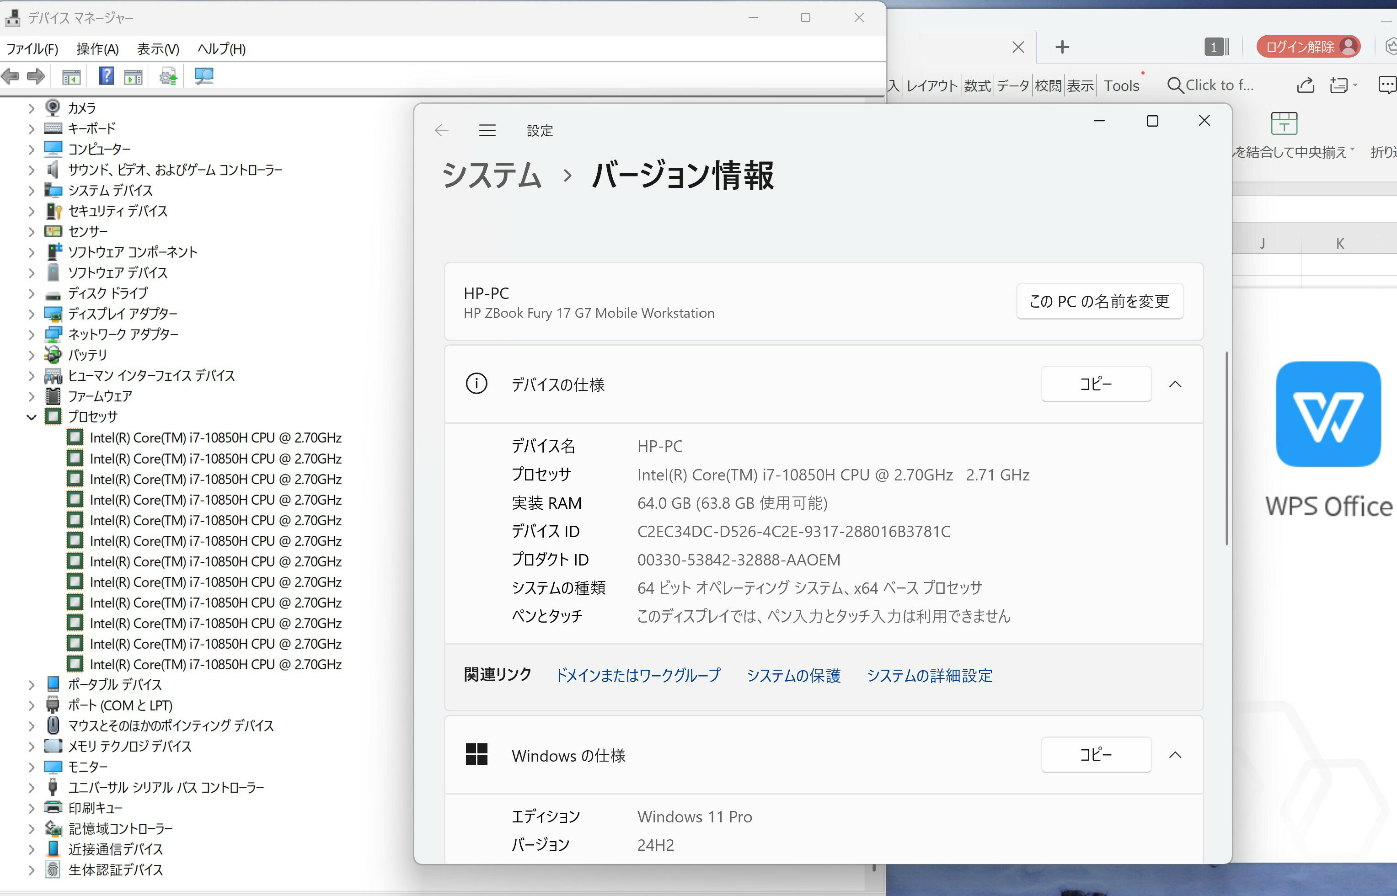The image size is (1397, 896).
Task: Collapse the デバイスの仕様 section chevron
Action: tap(1175, 384)
